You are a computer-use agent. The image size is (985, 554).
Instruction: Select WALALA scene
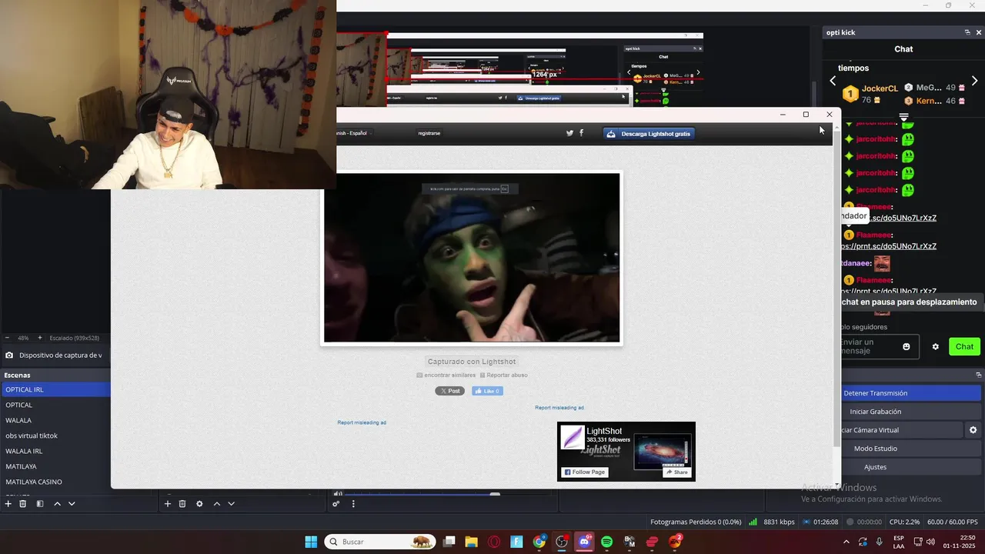pyautogui.click(x=56, y=420)
